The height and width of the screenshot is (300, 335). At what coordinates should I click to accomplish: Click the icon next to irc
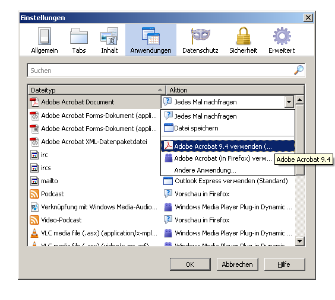[x=34, y=155]
